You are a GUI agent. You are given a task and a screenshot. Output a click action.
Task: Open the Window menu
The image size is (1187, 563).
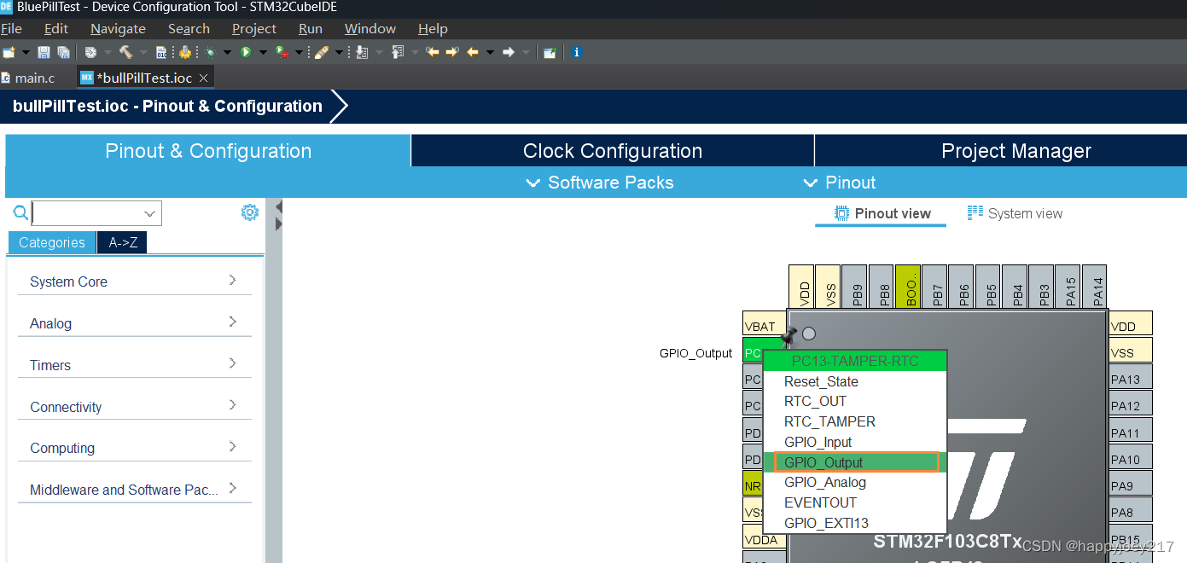click(x=370, y=28)
